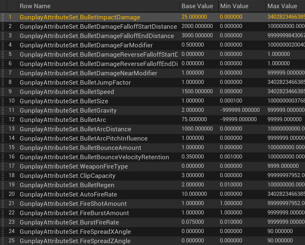Click the drag handle of row 20
Image resolution: width=305 pixels, height=245 pixels.
click(3, 195)
